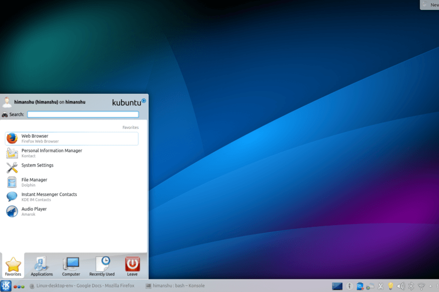The width and height of the screenshot is (439, 292).
Task: Open the Bluetooth tray icon
Action: tap(411, 286)
